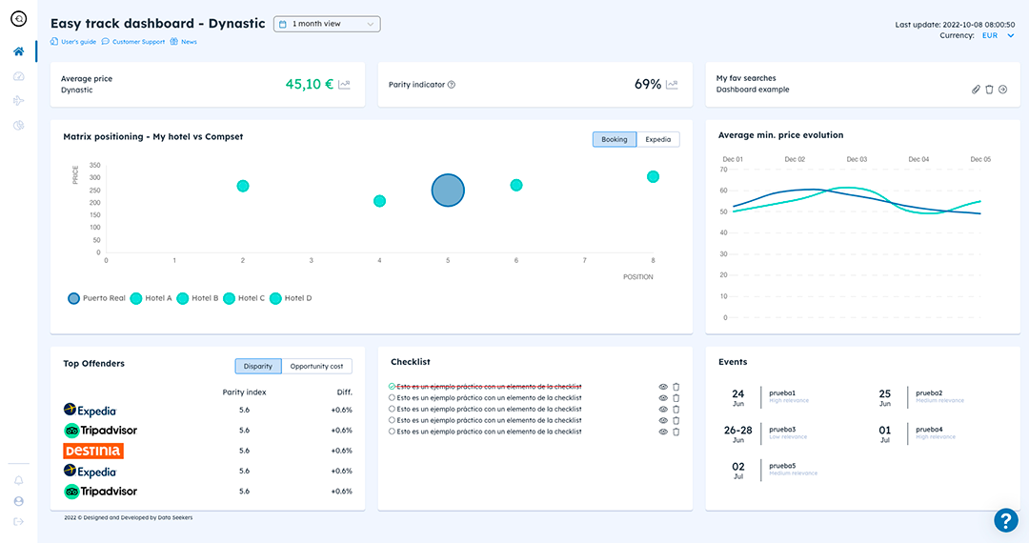The height and width of the screenshot is (543, 1029).
Task: Open notifications bell in sidebar
Action: pyautogui.click(x=18, y=480)
